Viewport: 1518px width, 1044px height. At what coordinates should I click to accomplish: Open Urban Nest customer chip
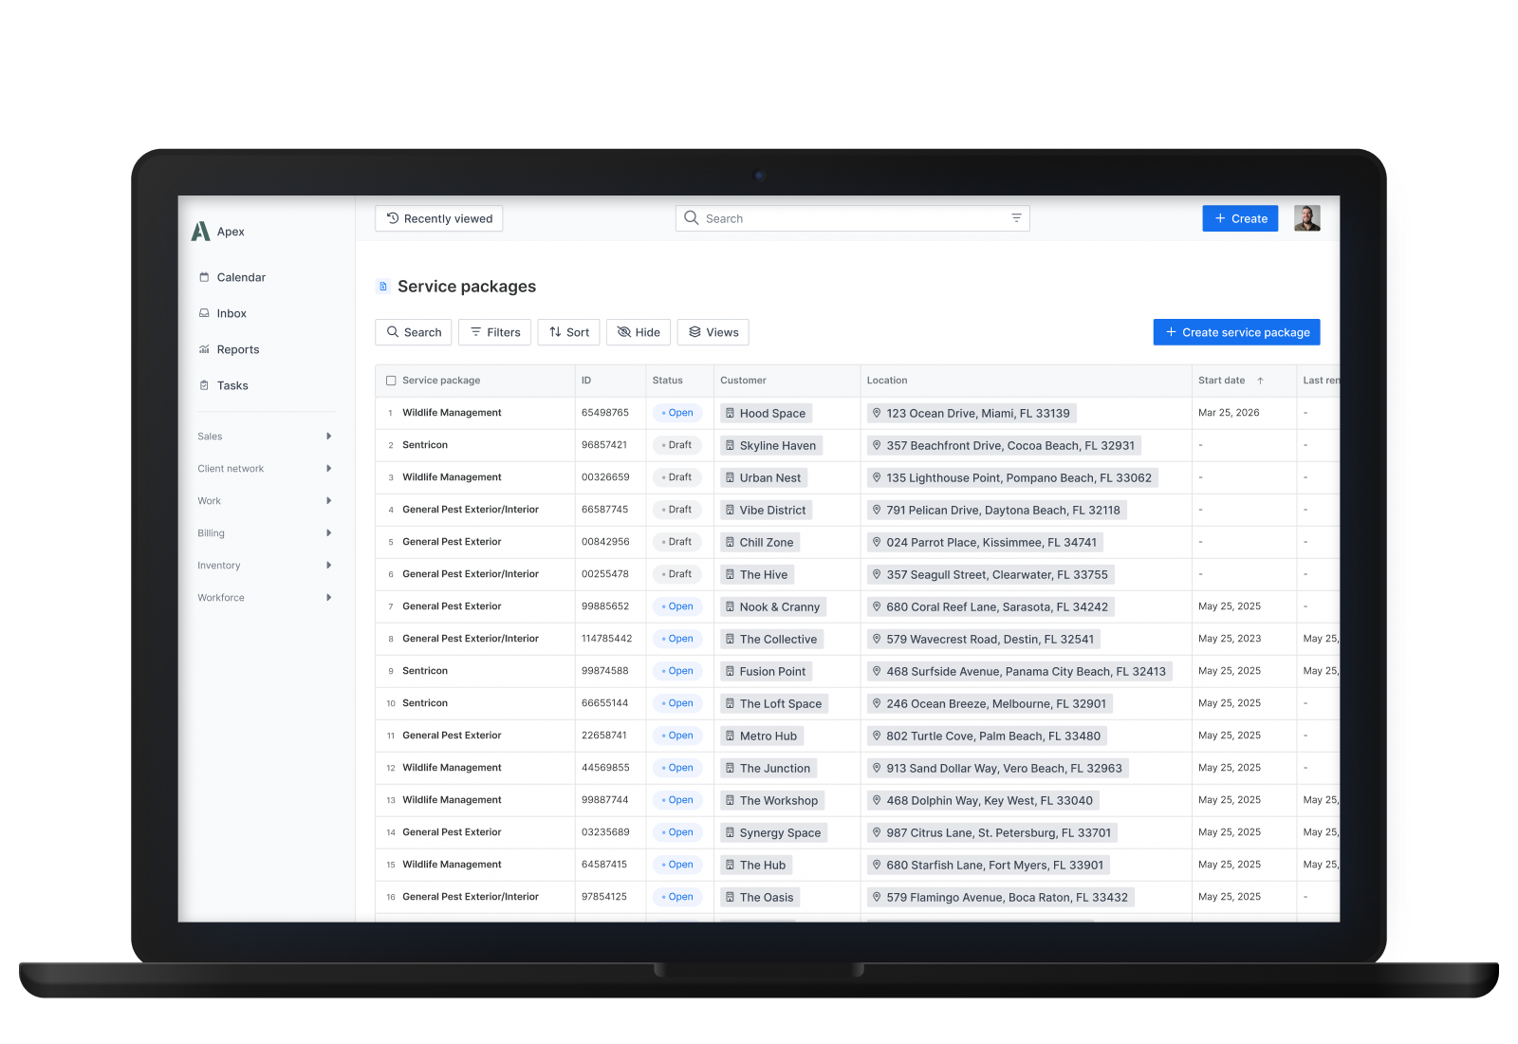click(764, 477)
